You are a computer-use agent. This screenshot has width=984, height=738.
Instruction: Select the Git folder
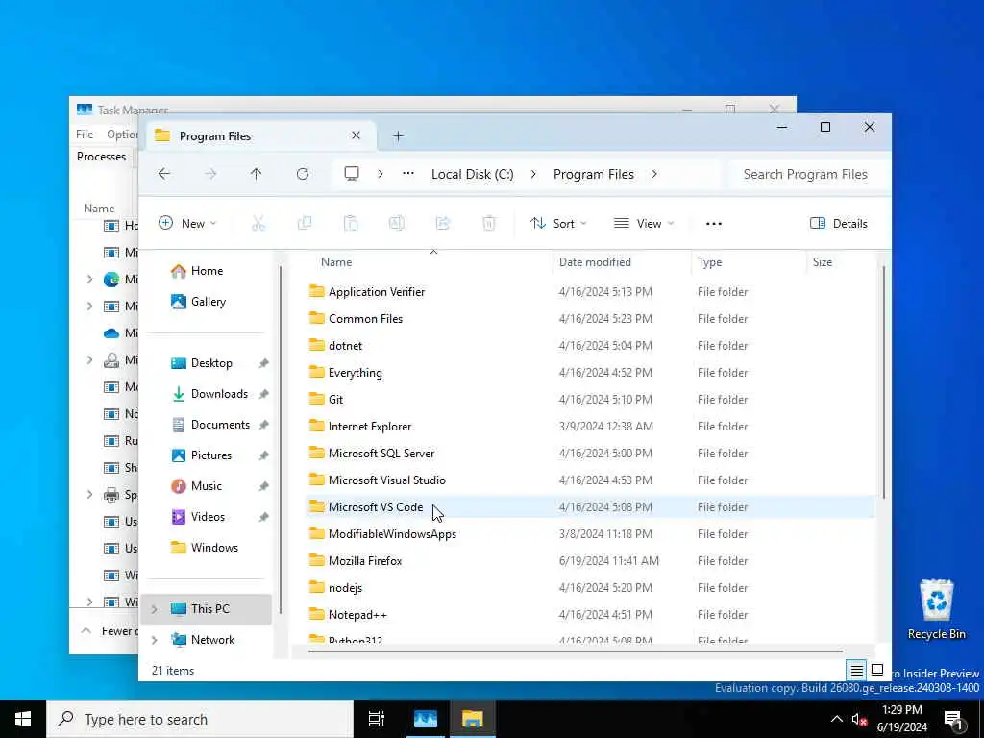tap(590, 400)
